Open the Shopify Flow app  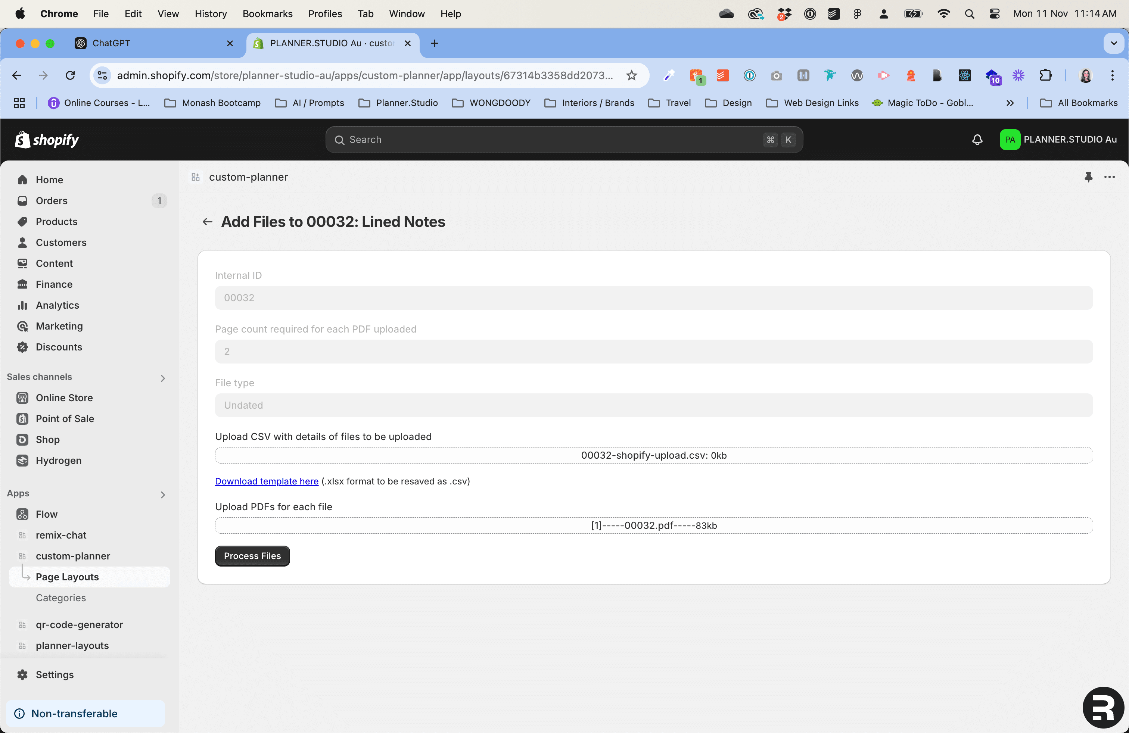click(x=47, y=514)
